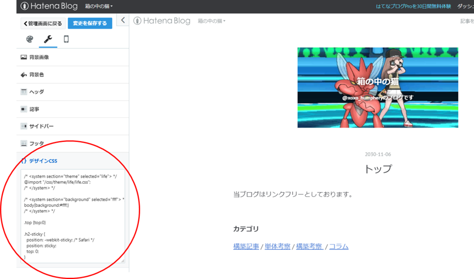Click 管理画面に戻る button
The height and width of the screenshot is (279, 474).
click(43, 23)
